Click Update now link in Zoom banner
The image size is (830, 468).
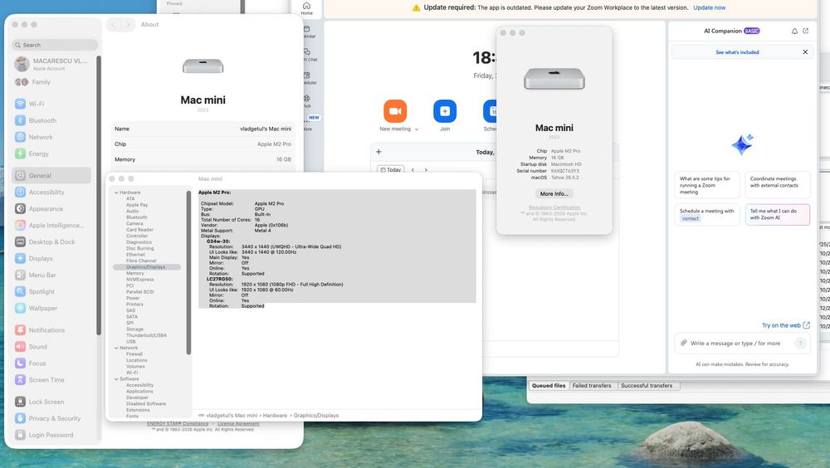[710, 7]
